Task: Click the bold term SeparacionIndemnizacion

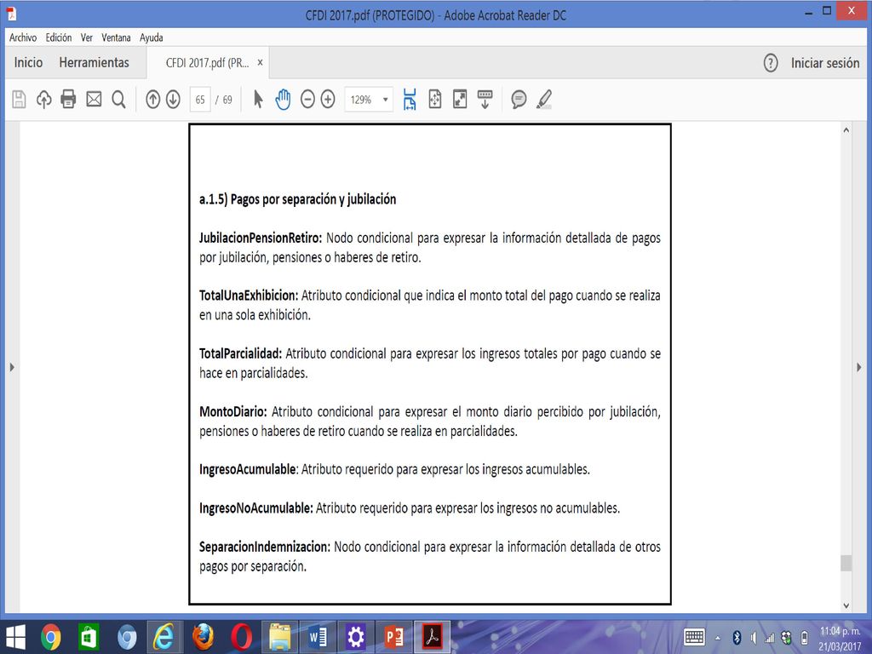Action: pyautogui.click(x=265, y=547)
